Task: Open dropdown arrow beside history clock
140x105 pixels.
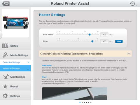Action: 136,5
